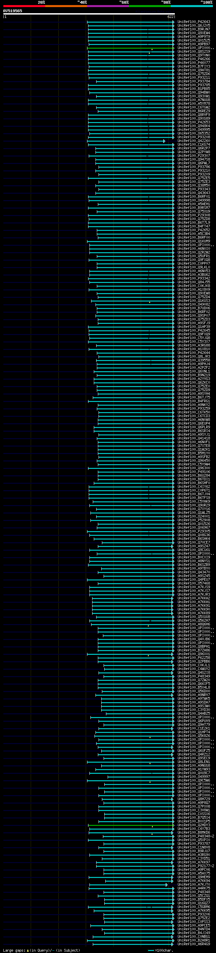The height and width of the screenshot is (953, 216).
Task: Open hit UniRef100_P42643
Action: click(194, 22)
